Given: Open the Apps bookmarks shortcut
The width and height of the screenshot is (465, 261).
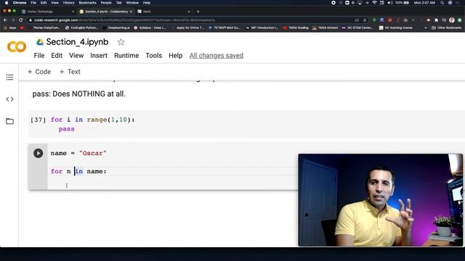Looking at the screenshot, I should pos(10,28).
